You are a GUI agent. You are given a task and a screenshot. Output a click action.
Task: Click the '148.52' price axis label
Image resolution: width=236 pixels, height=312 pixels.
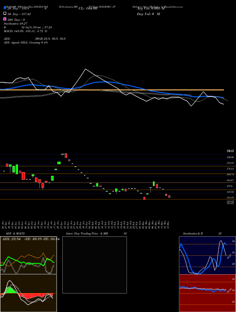231,192
